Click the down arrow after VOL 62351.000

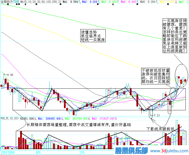[x=35, y=118]
